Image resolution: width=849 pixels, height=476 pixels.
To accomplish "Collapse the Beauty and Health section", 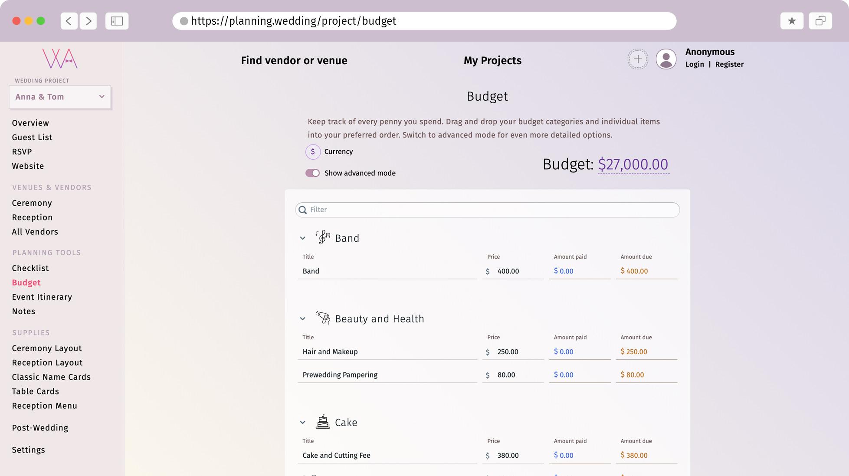I will click(x=302, y=318).
